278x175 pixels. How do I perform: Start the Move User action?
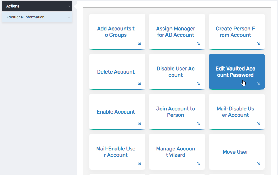[237, 152]
